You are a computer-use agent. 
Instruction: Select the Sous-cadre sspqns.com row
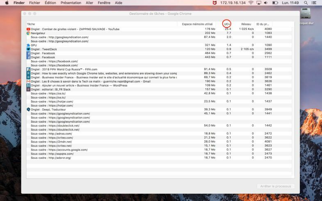[x=159, y=154]
